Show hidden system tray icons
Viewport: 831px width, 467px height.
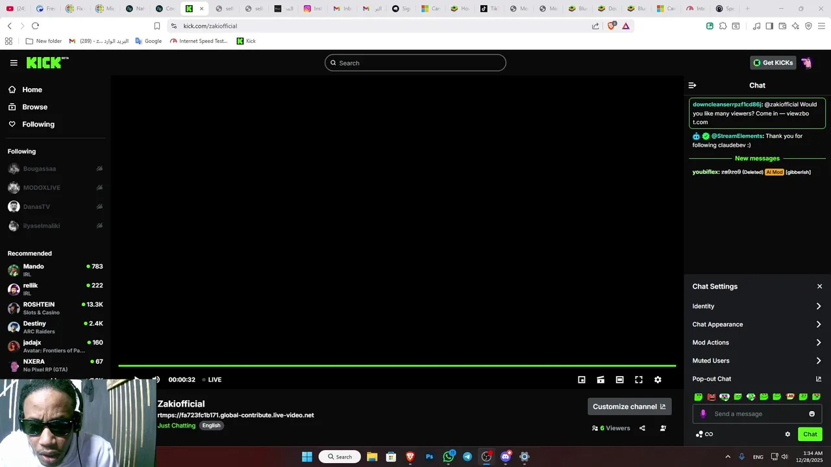click(727, 457)
